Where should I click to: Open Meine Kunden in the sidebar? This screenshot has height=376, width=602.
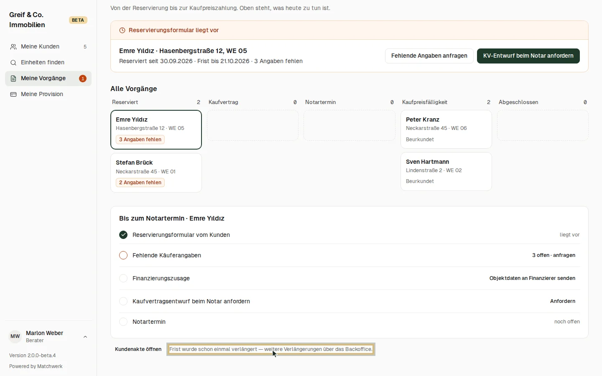[x=48, y=47]
